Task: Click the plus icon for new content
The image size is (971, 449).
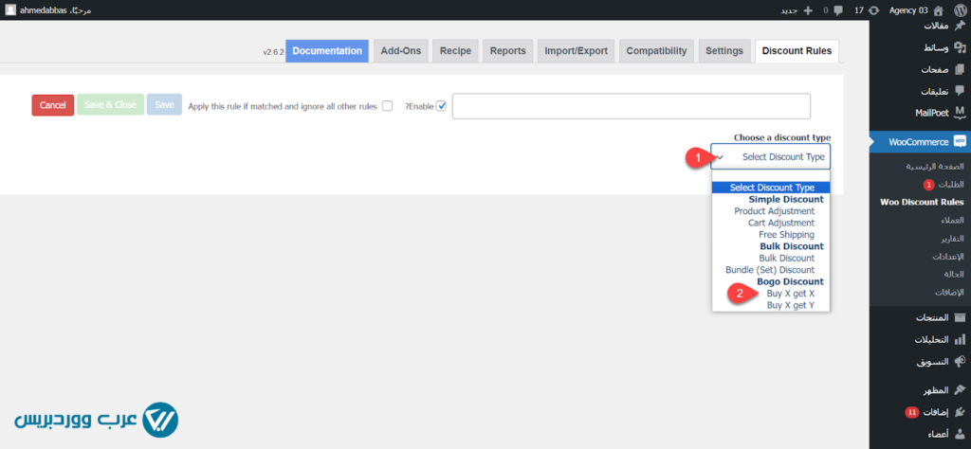Action: [807, 10]
